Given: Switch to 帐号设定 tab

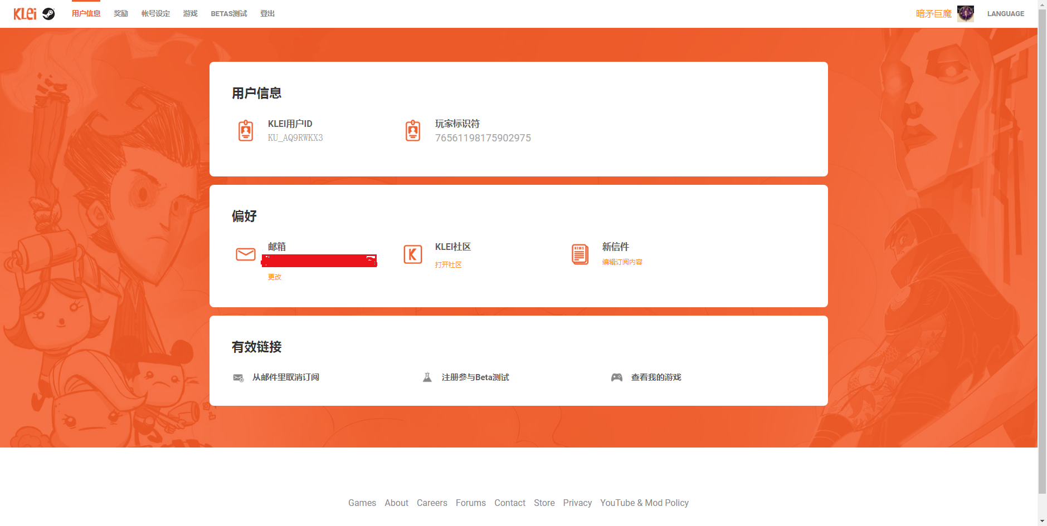Looking at the screenshot, I should pyautogui.click(x=155, y=14).
